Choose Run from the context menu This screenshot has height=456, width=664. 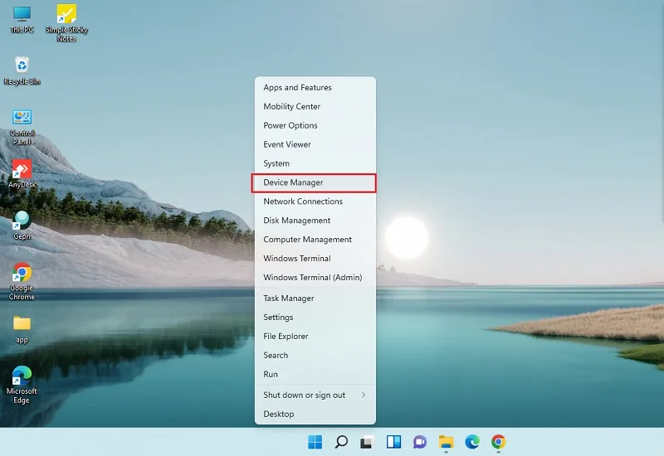tap(315, 375)
